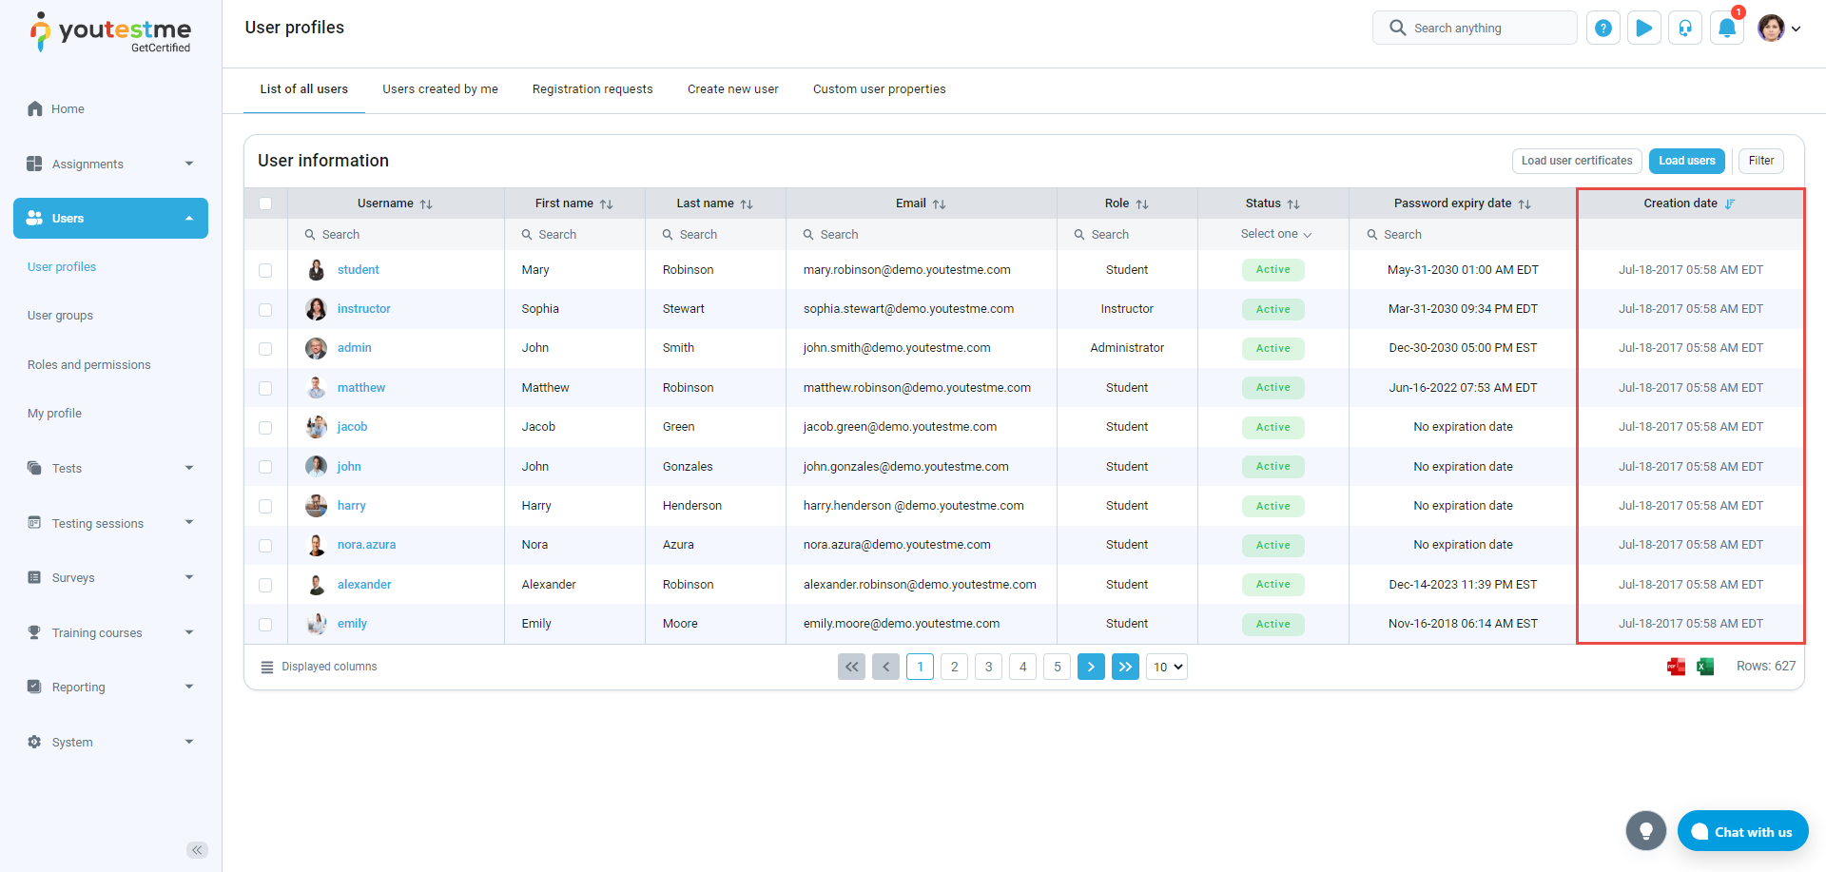Image resolution: width=1826 pixels, height=872 pixels.
Task: Open the video tutorials play icon
Action: tap(1643, 29)
